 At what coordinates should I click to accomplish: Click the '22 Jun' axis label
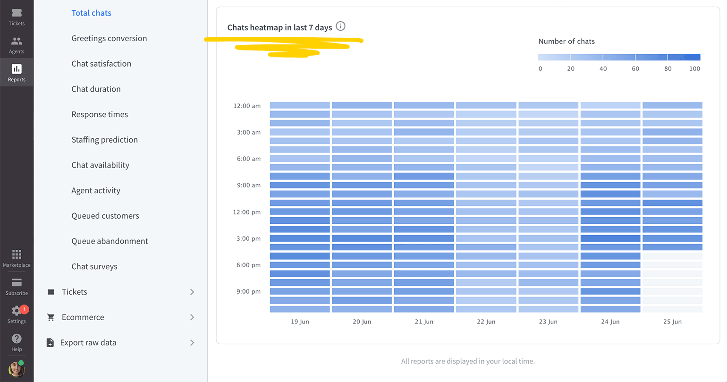click(486, 322)
